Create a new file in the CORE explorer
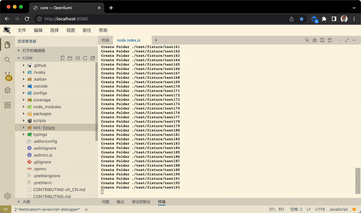 [x=63, y=58]
